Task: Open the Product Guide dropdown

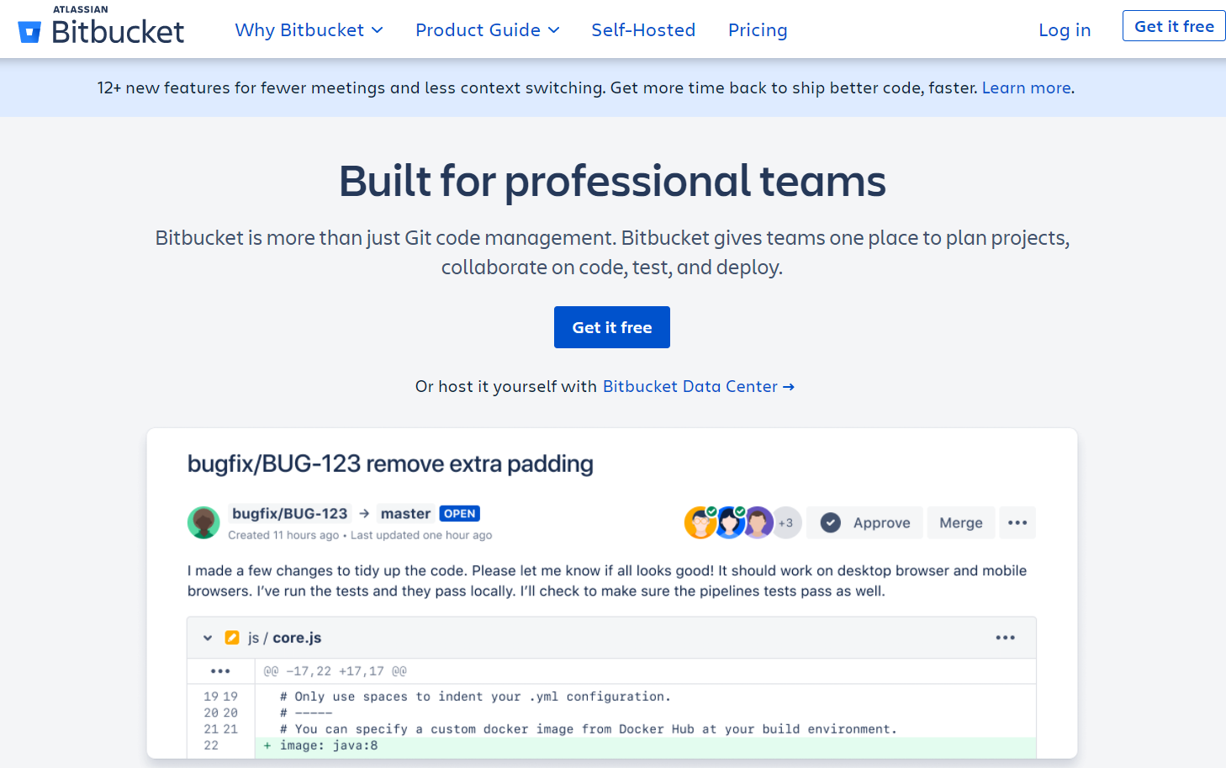Action: click(488, 30)
